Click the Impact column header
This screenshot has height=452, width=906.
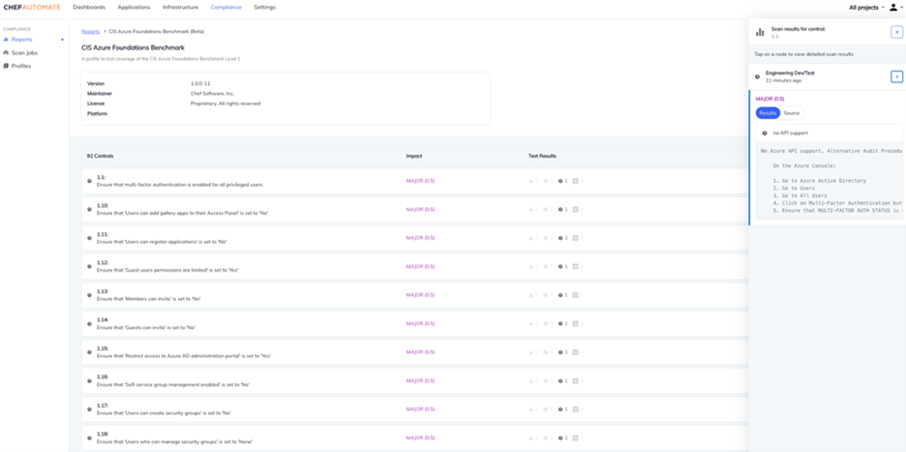pos(414,156)
